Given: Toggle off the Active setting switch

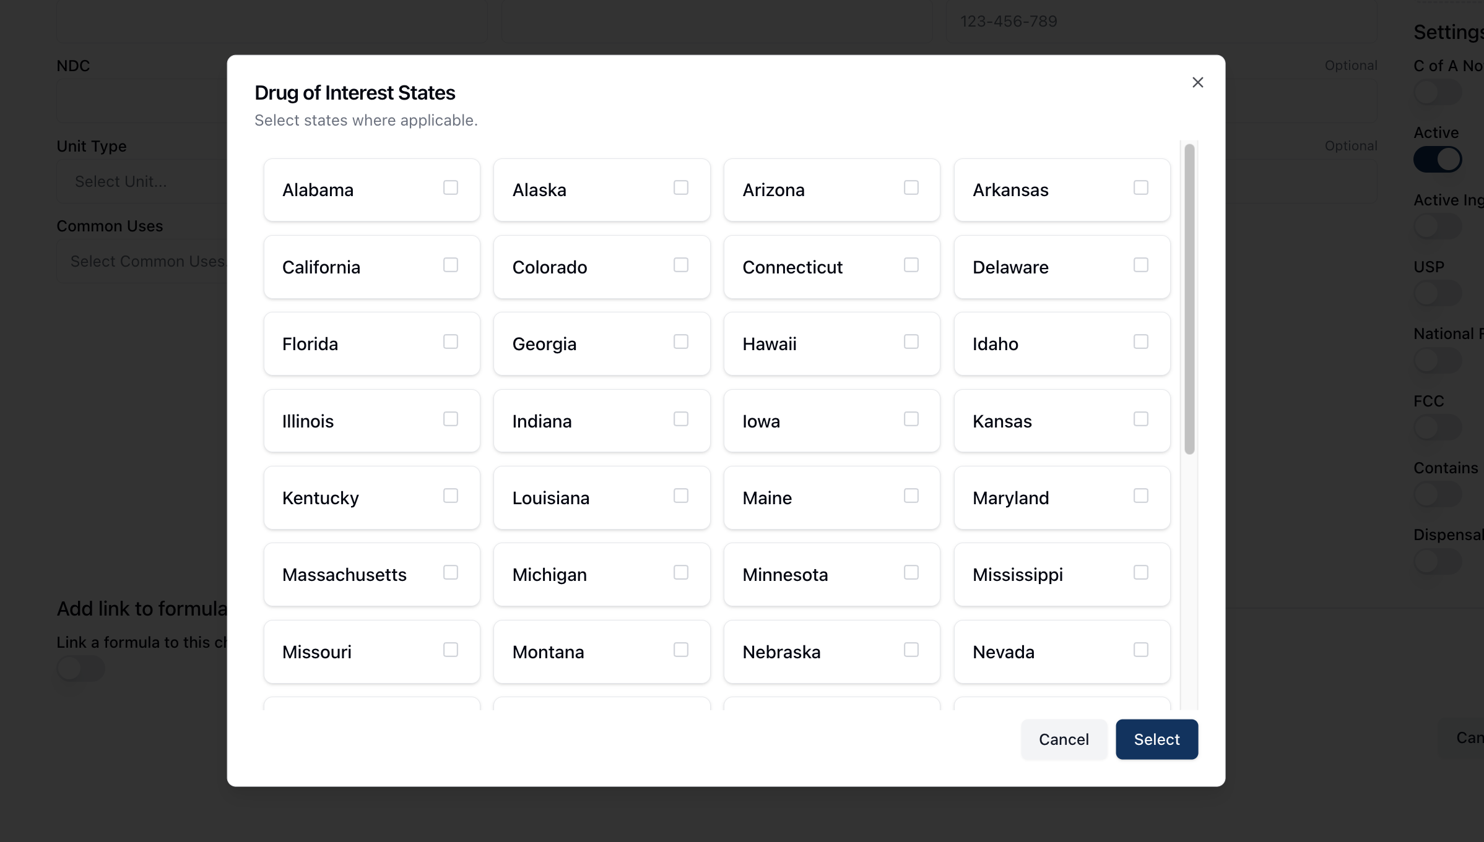Looking at the screenshot, I should [1437, 160].
